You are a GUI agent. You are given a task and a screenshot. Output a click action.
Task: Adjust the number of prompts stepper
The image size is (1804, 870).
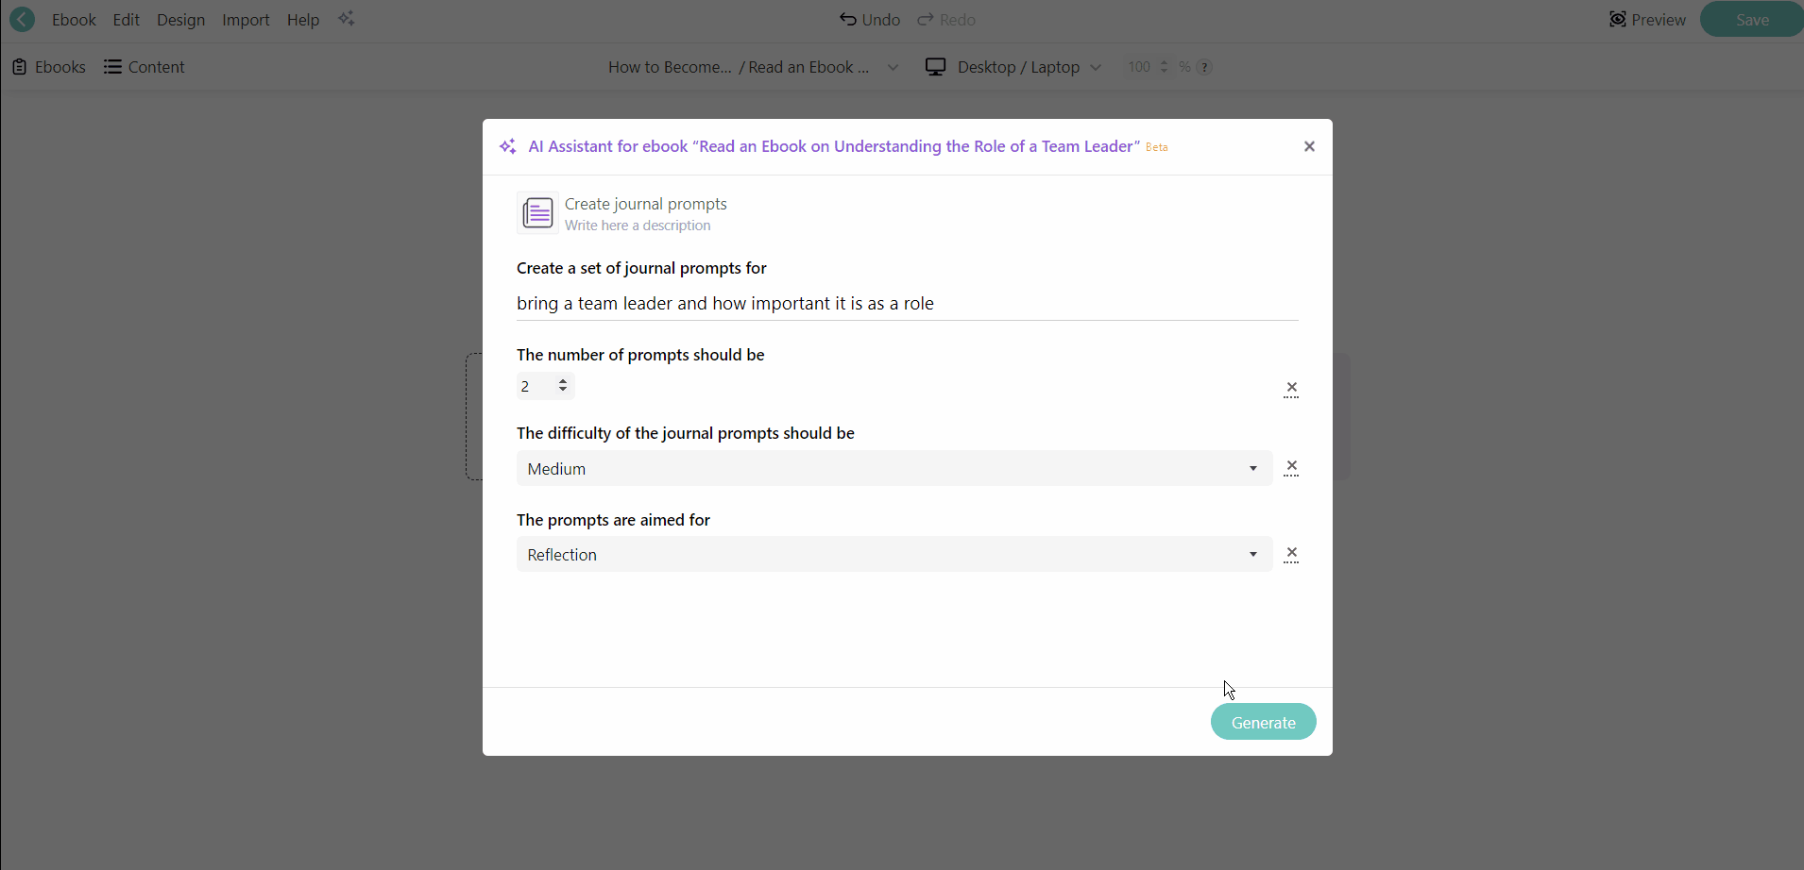pos(563,386)
